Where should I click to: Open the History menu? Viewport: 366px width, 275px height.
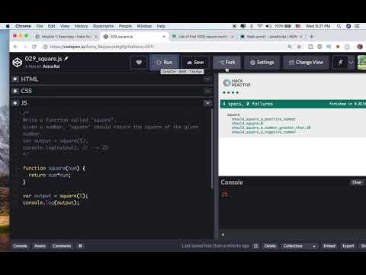pos(81,26)
